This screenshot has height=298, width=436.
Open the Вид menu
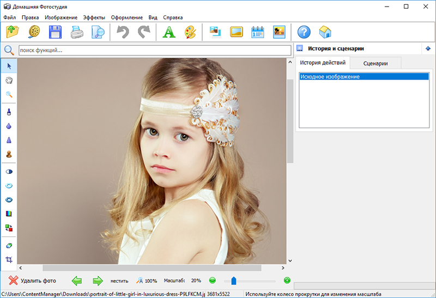153,17
